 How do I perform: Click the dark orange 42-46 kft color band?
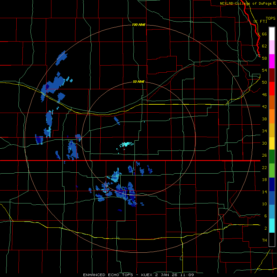272,102
